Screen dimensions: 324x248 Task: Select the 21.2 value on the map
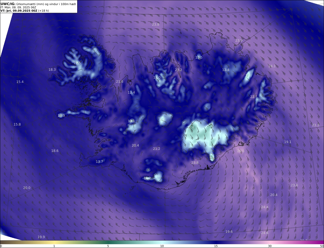[x=157, y=149]
